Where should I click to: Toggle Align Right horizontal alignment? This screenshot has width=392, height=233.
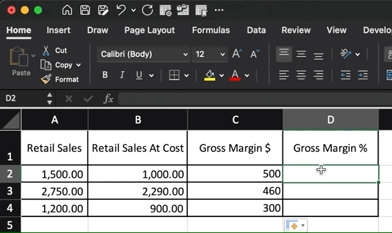pyautogui.click(x=318, y=75)
